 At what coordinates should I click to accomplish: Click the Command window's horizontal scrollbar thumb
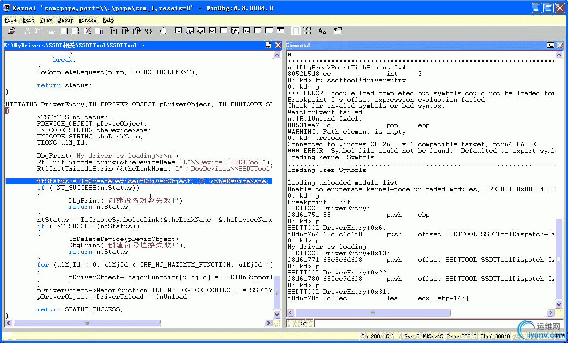pos(373,312)
